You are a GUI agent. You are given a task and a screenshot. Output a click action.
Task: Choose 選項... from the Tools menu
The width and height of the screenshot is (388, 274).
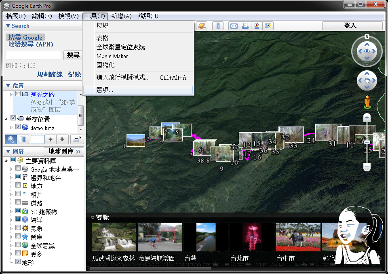pyautogui.click(x=138, y=90)
